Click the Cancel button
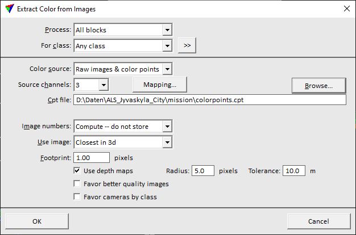 319,221
